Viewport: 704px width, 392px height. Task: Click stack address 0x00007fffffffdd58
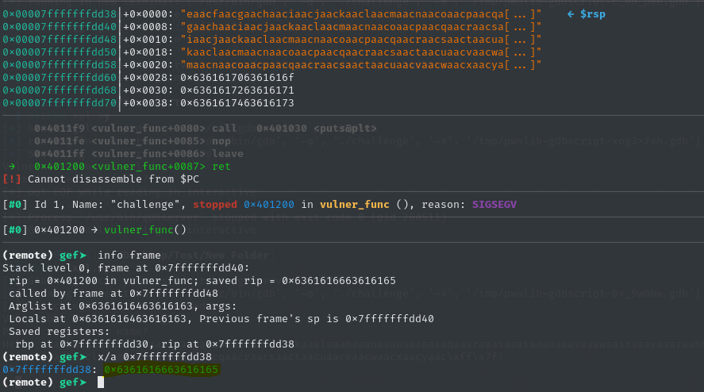(x=60, y=65)
